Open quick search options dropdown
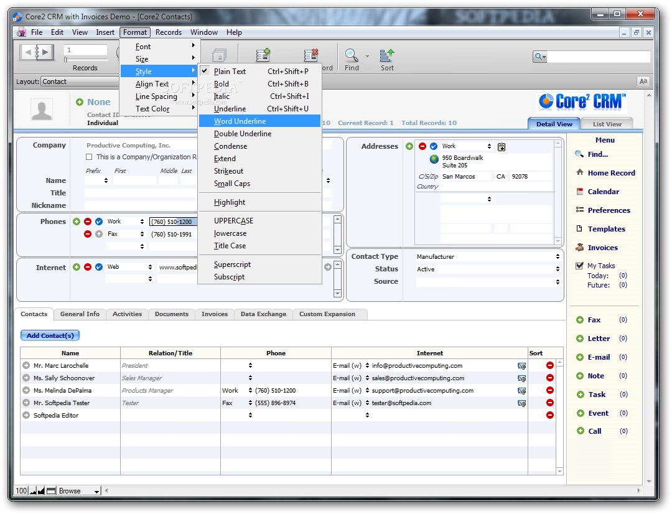672x514 pixels. click(x=540, y=57)
